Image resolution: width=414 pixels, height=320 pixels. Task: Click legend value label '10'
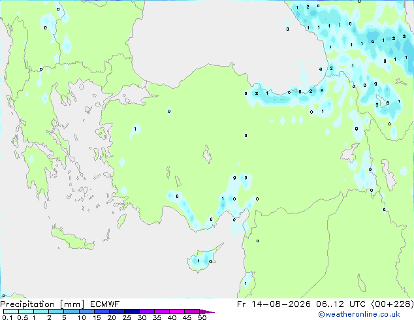(82, 317)
